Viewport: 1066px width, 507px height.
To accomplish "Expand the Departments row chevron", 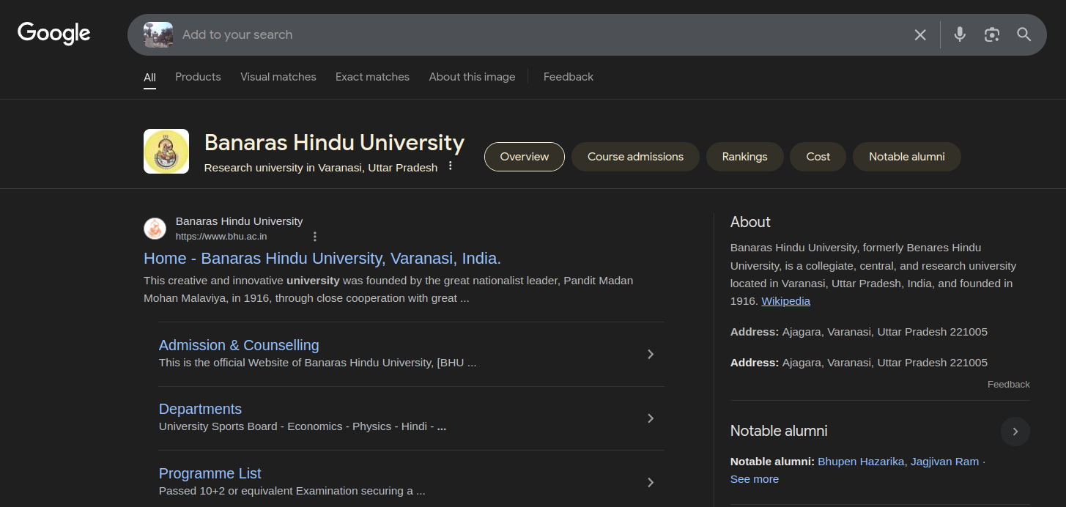I will (650, 418).
